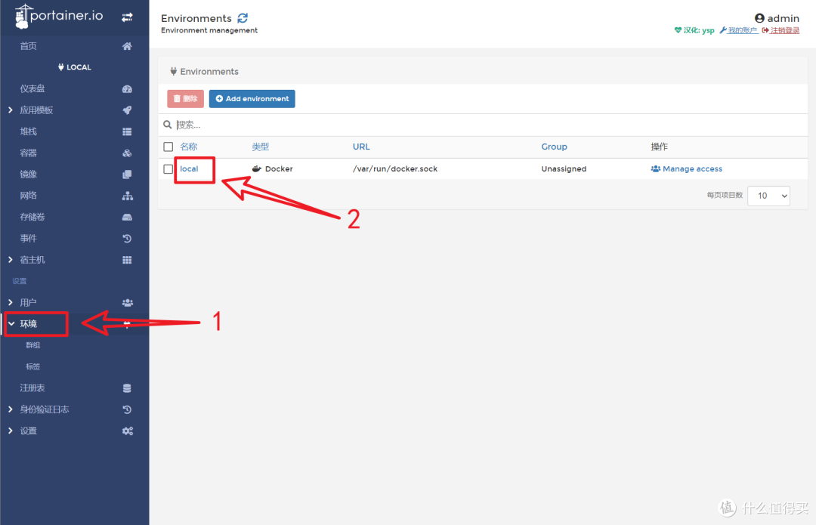816x525 pixels.
Task: Click the cubes icon for 容器
Action: click(127, 153)
